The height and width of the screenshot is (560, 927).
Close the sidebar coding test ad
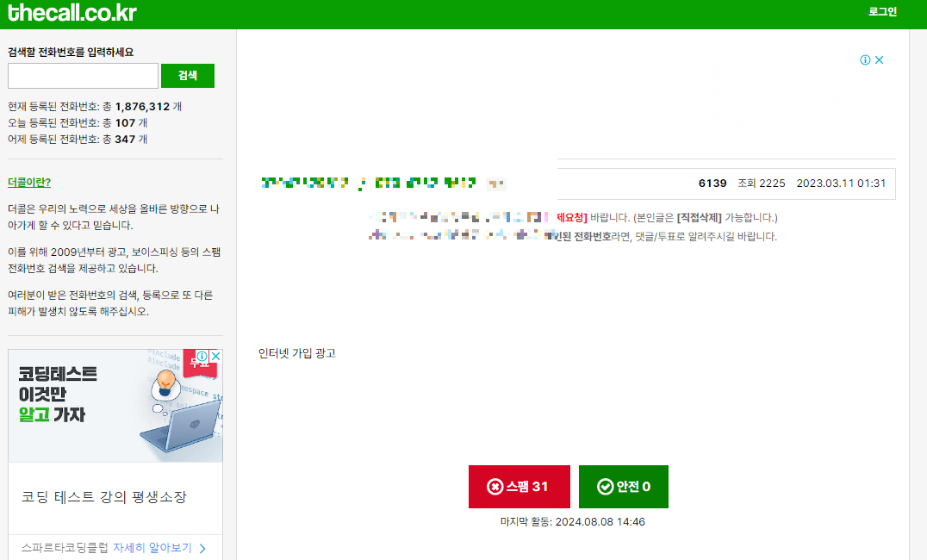(215, 356)
